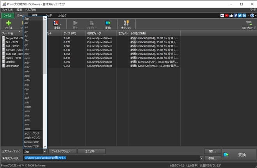This screenshot has width=257, height=168.
Task: Open the ファイル(F) menu in the menu bar
Action: click(x=7, y=10)
